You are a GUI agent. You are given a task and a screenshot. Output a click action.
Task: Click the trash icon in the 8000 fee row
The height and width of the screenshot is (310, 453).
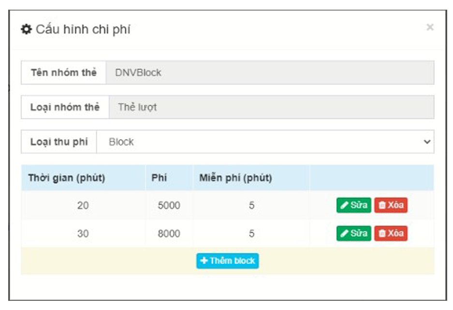382,234
